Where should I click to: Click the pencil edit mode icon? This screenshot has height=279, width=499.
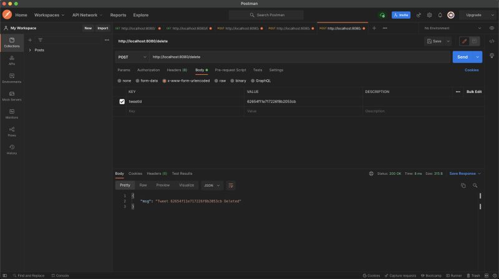(464, 41)
